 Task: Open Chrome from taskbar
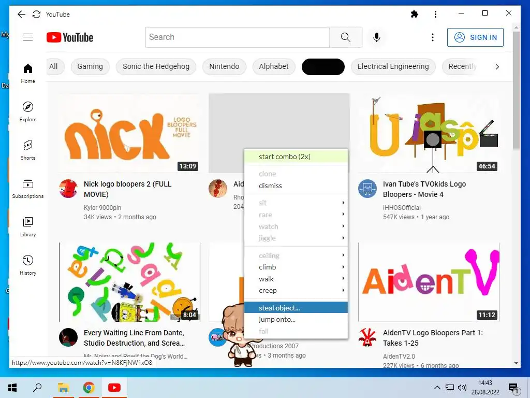(x=89, y=388)
